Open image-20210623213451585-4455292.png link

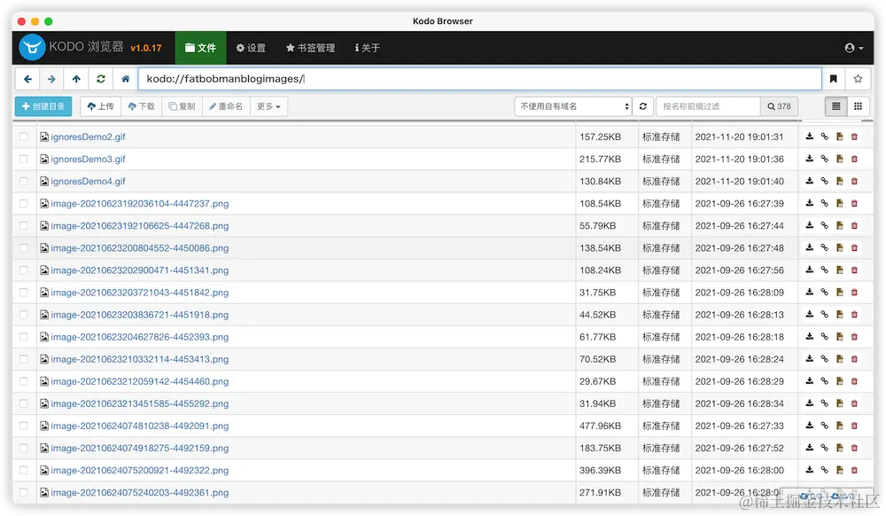(140, 403)
